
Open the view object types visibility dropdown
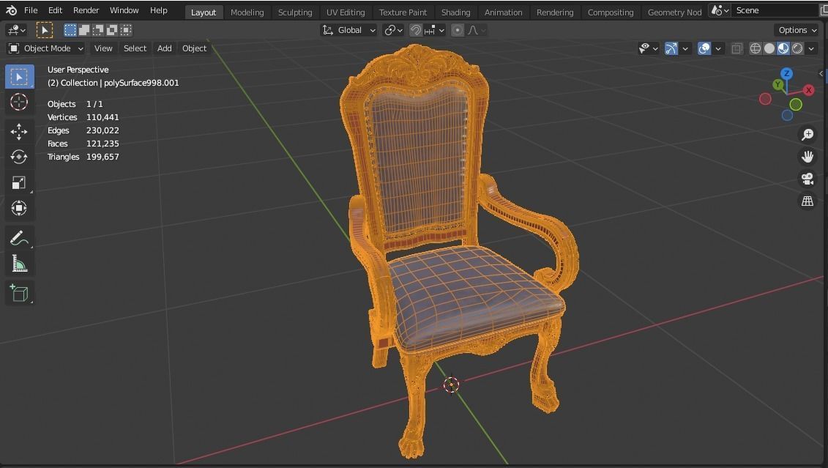click(649, 48)
